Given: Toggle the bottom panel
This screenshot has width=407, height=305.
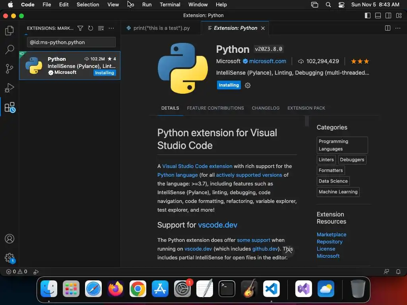Looking at the screenshot, I should 378,15.
